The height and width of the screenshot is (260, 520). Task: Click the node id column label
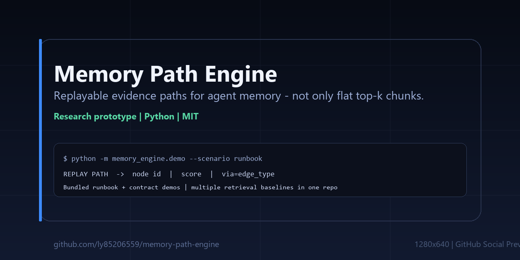[147, 174]
